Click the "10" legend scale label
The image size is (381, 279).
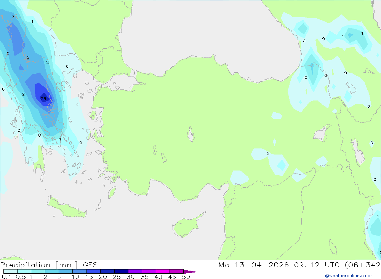tap(75, 277)
